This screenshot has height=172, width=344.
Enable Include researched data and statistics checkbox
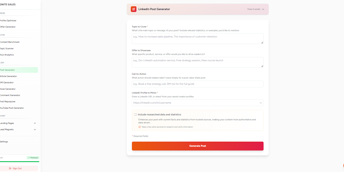pos(136,115)
